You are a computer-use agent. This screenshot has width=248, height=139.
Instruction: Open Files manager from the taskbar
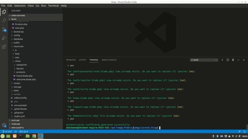[28, 136]
